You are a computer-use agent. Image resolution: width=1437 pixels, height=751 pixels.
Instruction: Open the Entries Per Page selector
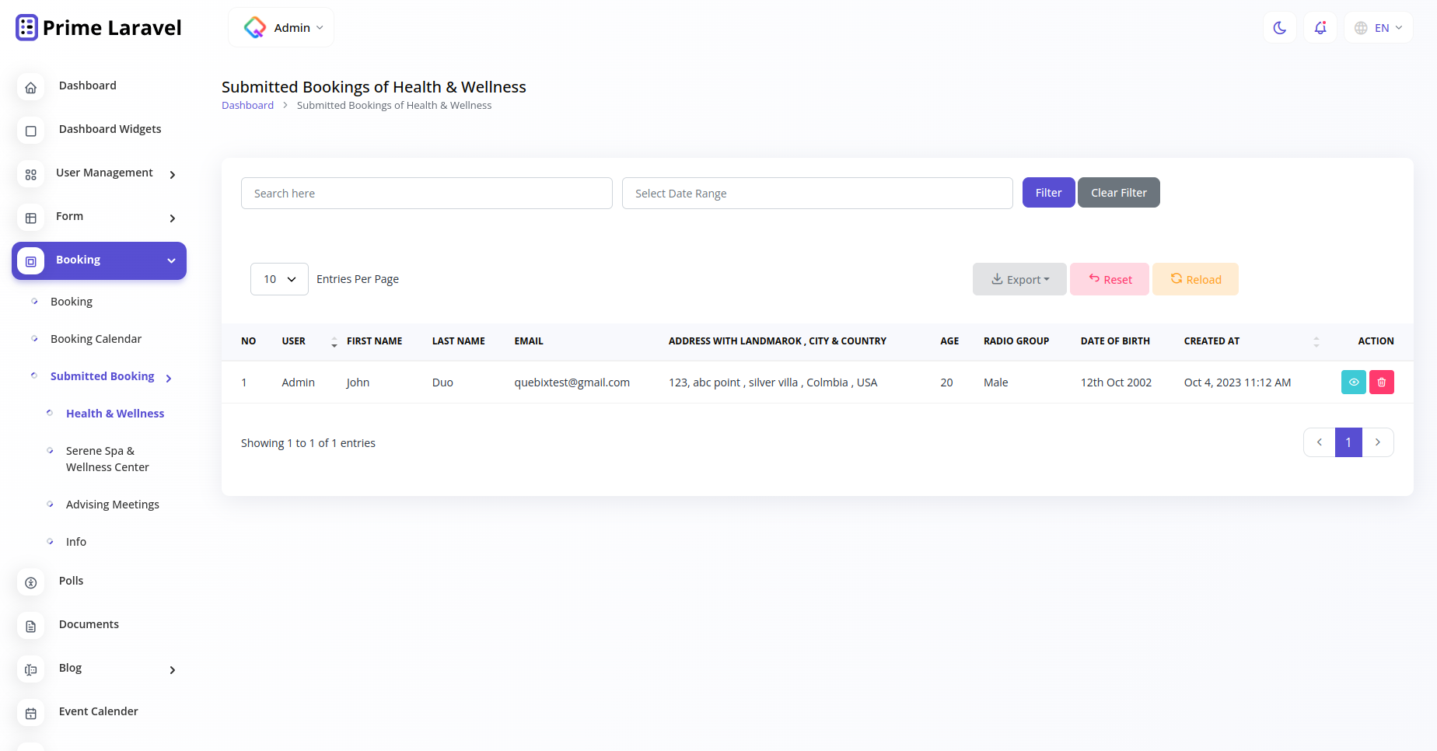point(279,278)
